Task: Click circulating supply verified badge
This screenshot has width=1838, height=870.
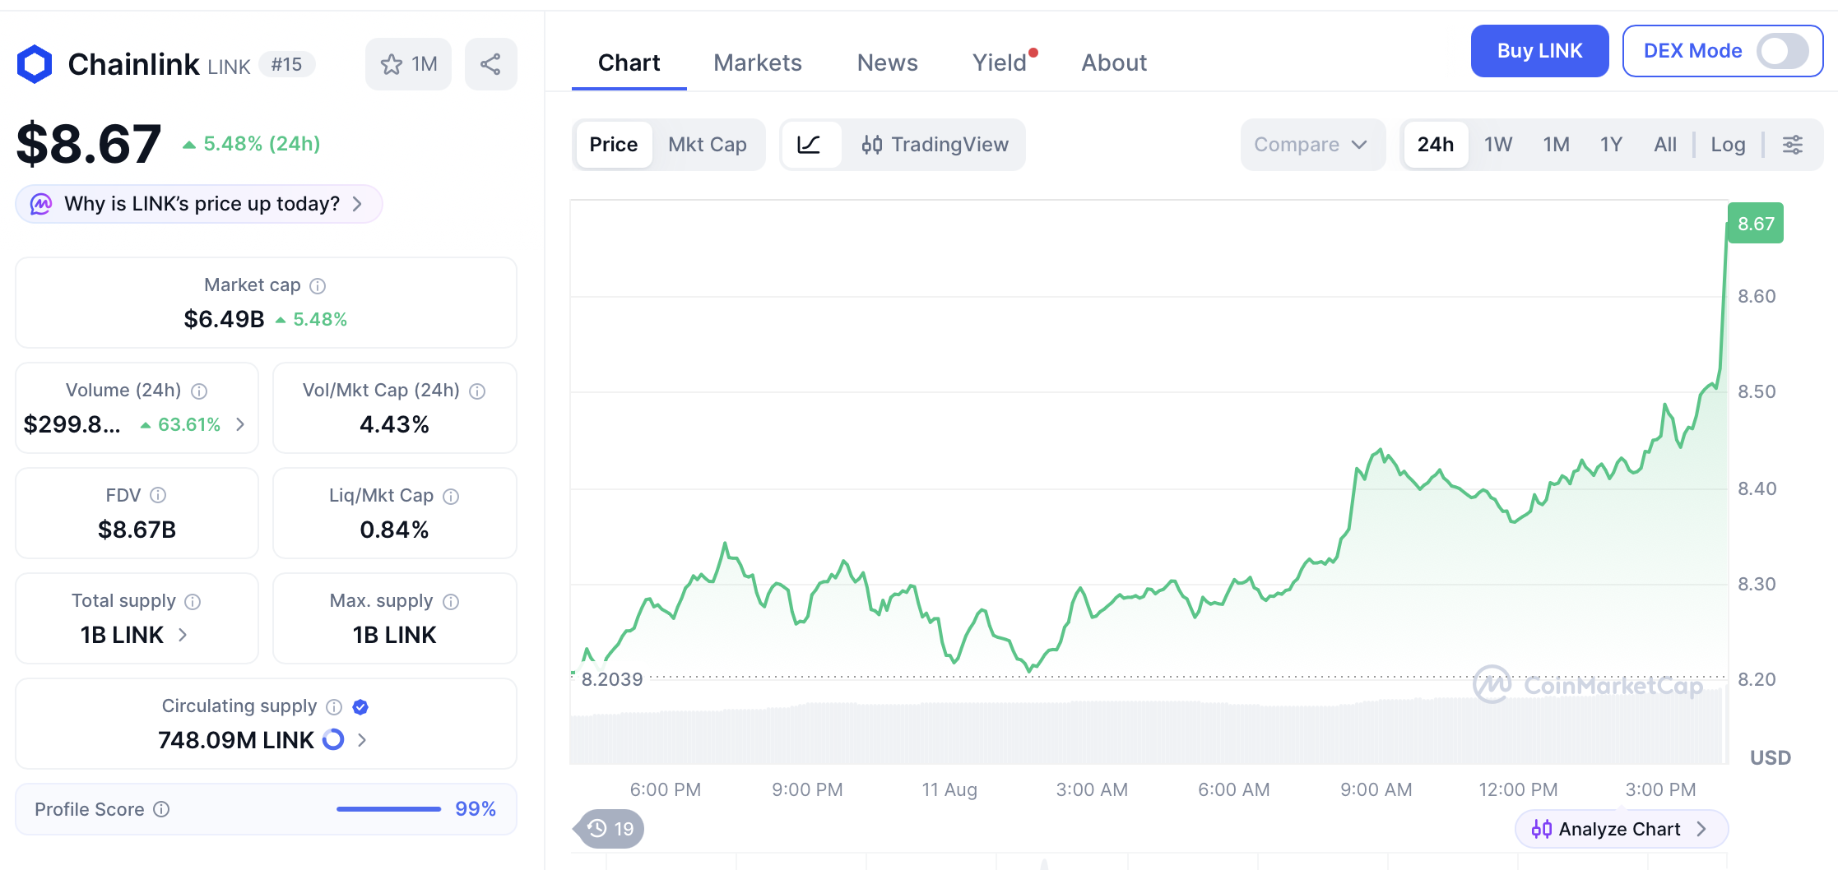Action: (x=360, y=707)
